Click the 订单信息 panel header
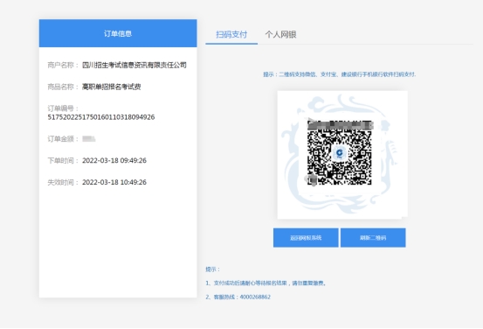483x329 pixels. 118,33
